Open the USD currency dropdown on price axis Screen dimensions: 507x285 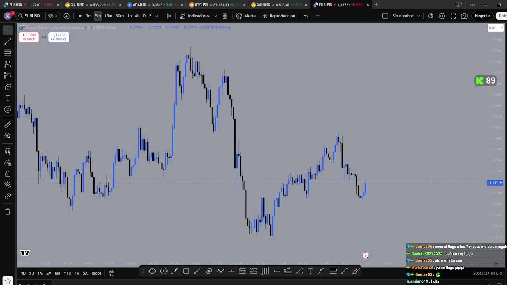tap(496, 28)
